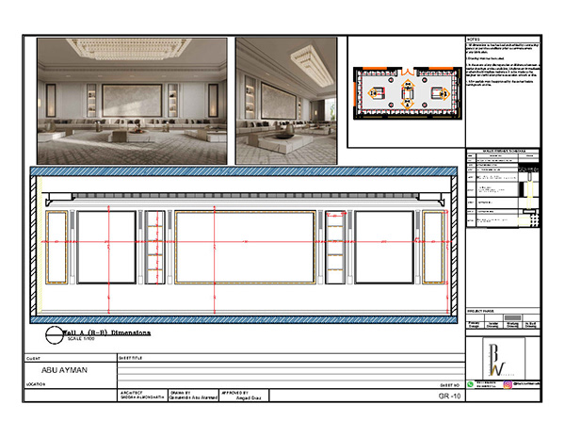Image resolution: width=565 pixels, height=437 pixels.
Task: Click the GR -10 sheet number field
Action: [x=450, y=397]
